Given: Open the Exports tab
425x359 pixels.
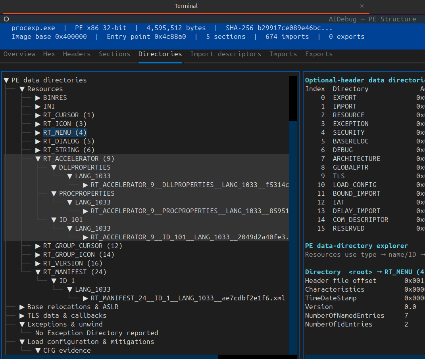Looking at the screenshot, I should pos(319,54).
